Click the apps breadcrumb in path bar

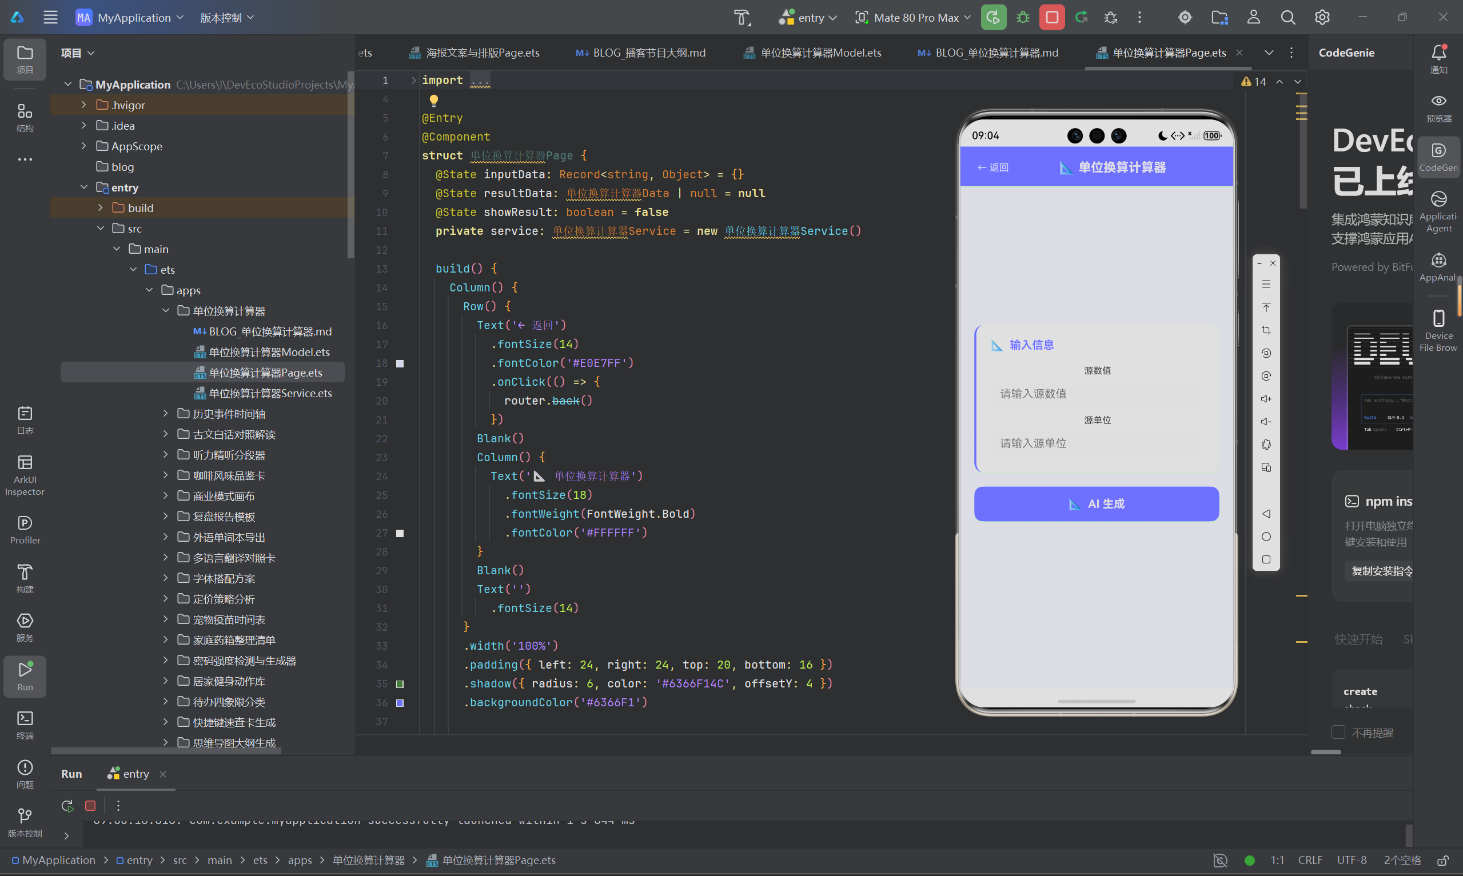click(300, 860)
